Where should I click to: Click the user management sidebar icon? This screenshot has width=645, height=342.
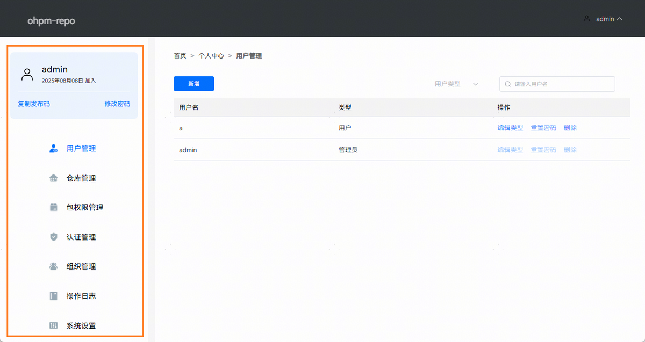[53, 149]
